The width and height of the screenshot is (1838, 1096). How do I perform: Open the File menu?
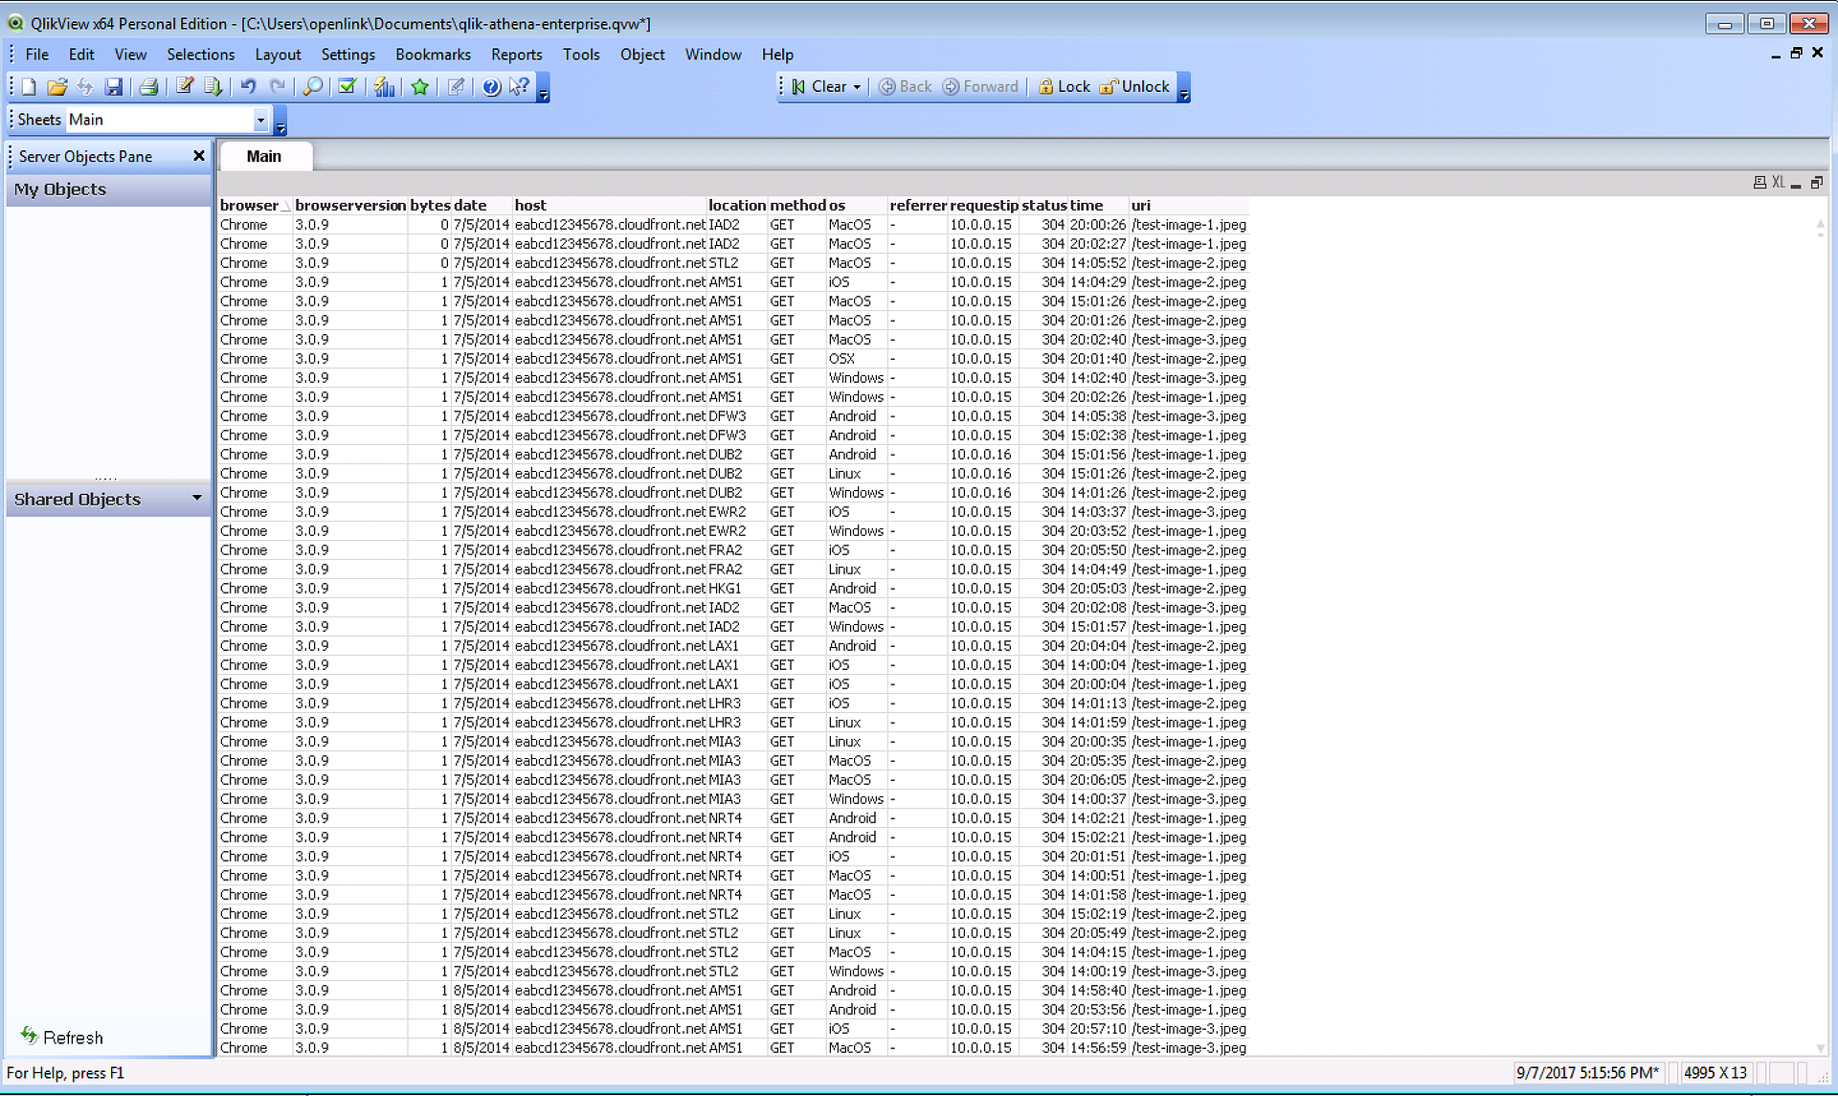click(37, 55)
